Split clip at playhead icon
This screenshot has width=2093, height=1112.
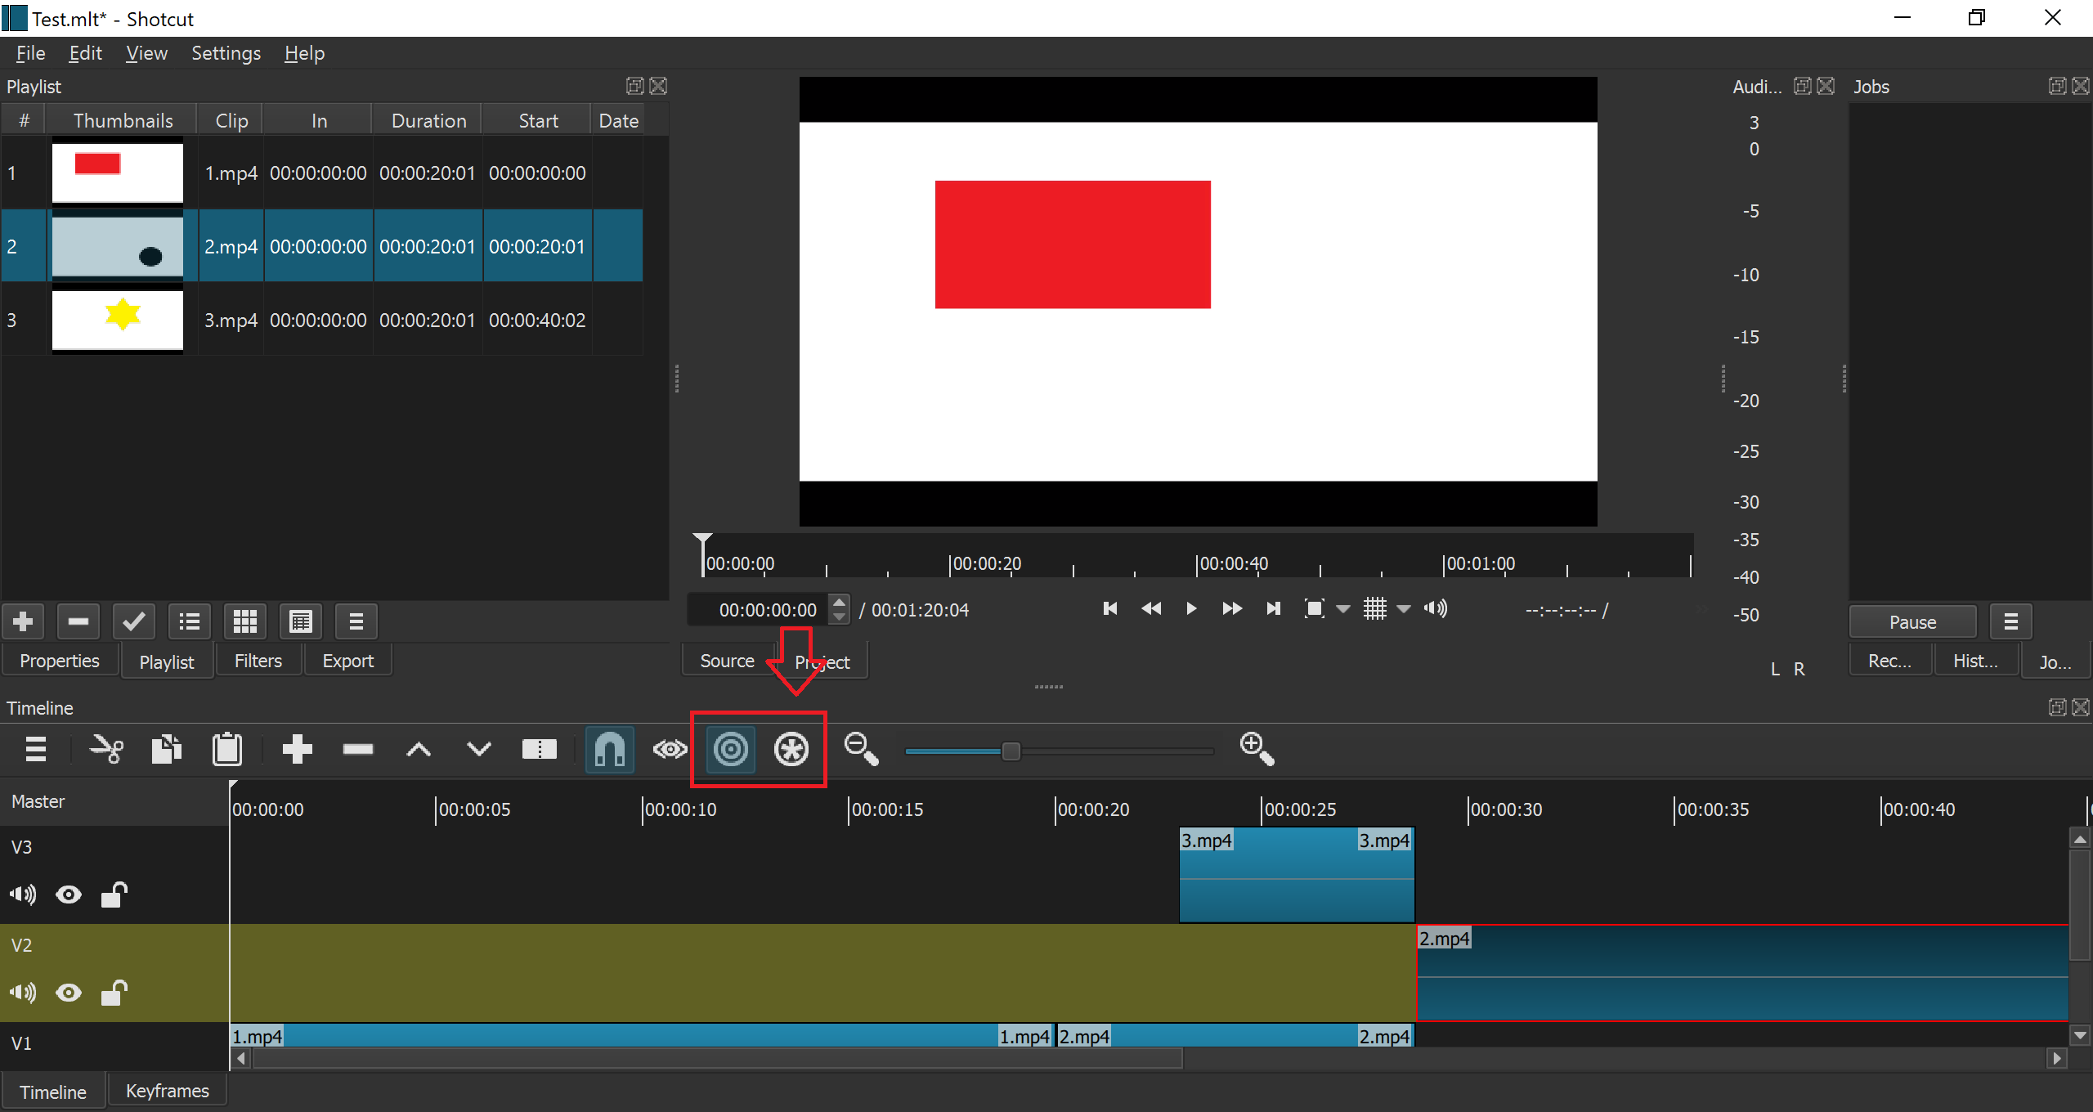540,749
